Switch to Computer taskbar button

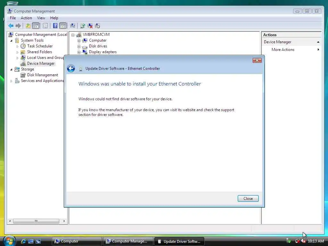pos(76,241)
